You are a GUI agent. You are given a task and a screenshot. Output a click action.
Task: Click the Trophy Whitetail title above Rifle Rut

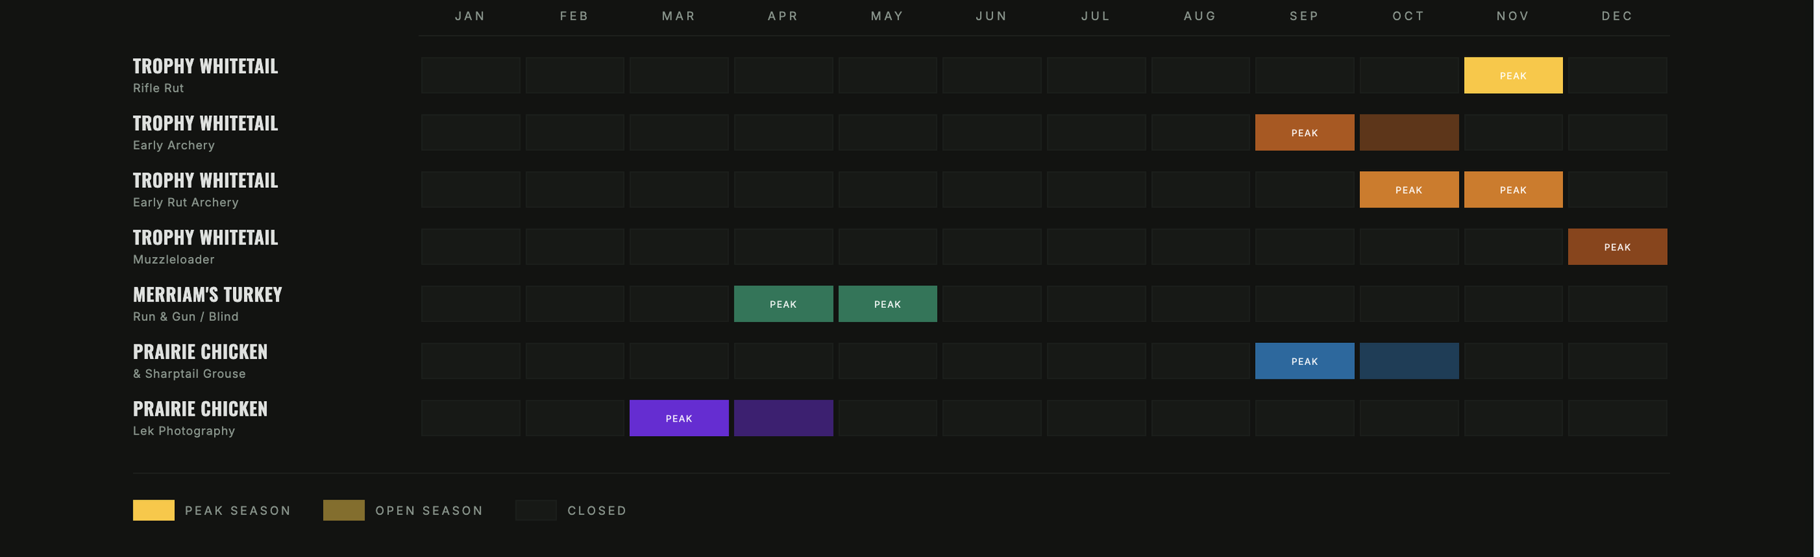(205, 66)
